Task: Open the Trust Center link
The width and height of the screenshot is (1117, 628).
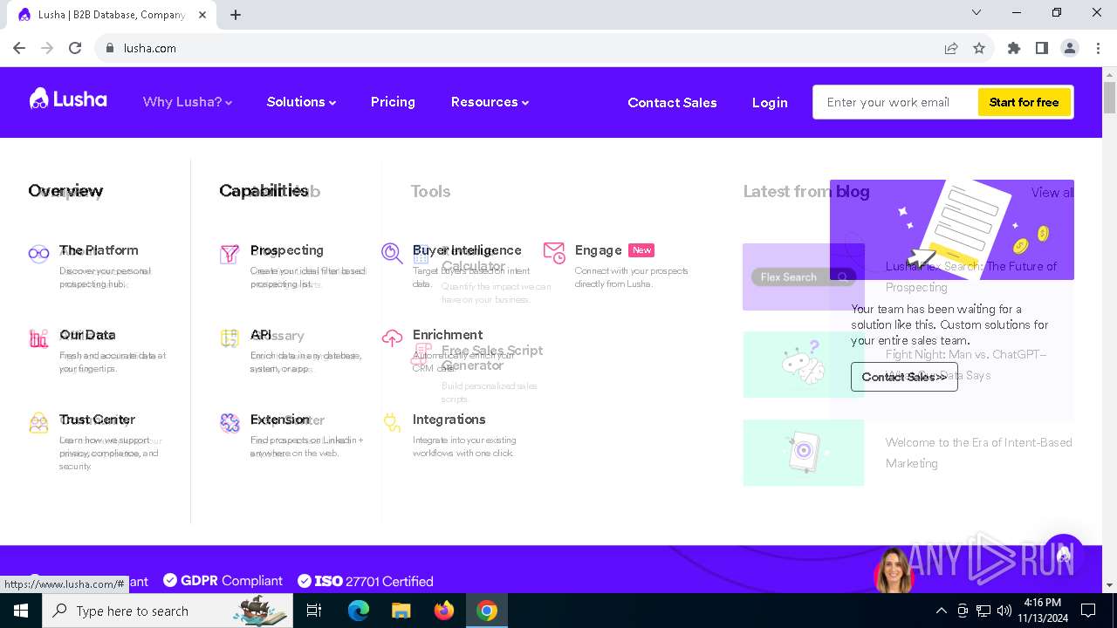Action: click(97, 420)
